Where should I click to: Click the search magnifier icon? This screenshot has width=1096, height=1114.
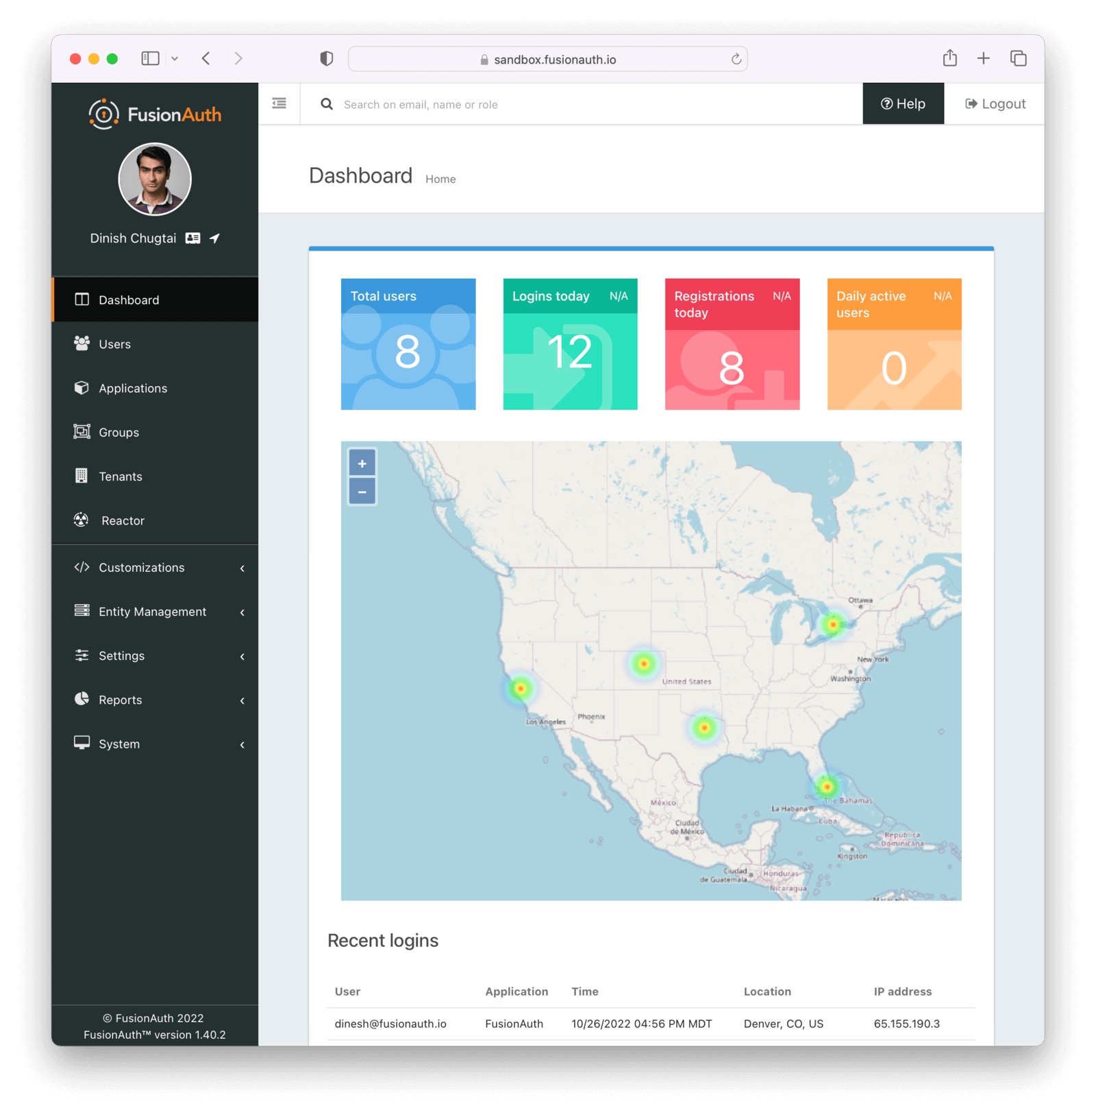point(327,104)
